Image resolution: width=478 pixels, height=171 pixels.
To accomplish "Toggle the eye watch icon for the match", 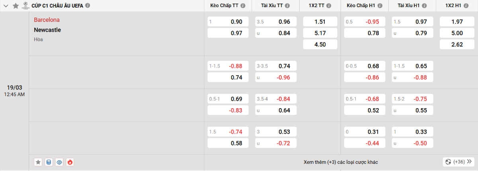I will 59,162.
